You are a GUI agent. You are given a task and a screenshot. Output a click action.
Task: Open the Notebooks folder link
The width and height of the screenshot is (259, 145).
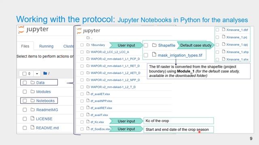click(x=45, y=101)
